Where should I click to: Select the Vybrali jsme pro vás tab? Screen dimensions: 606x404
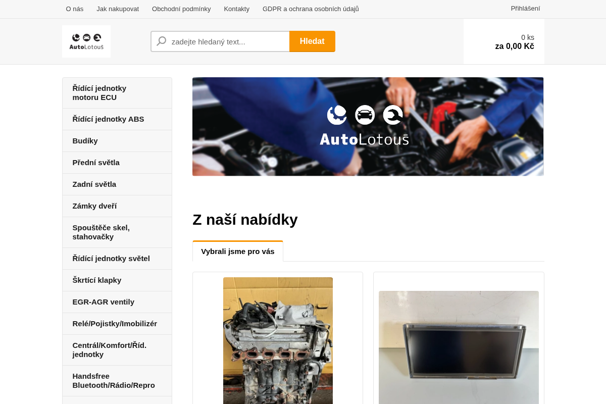(238, 251)
